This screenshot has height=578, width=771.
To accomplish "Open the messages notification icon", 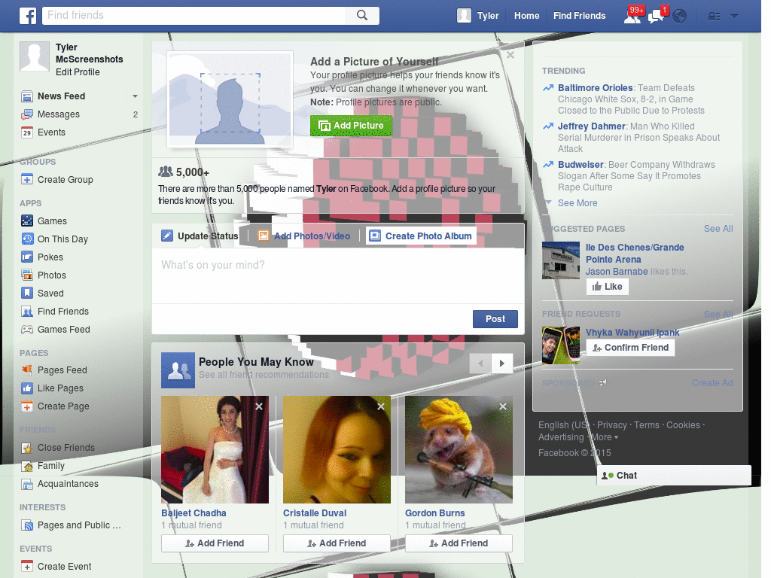I will tap(656, 17).
